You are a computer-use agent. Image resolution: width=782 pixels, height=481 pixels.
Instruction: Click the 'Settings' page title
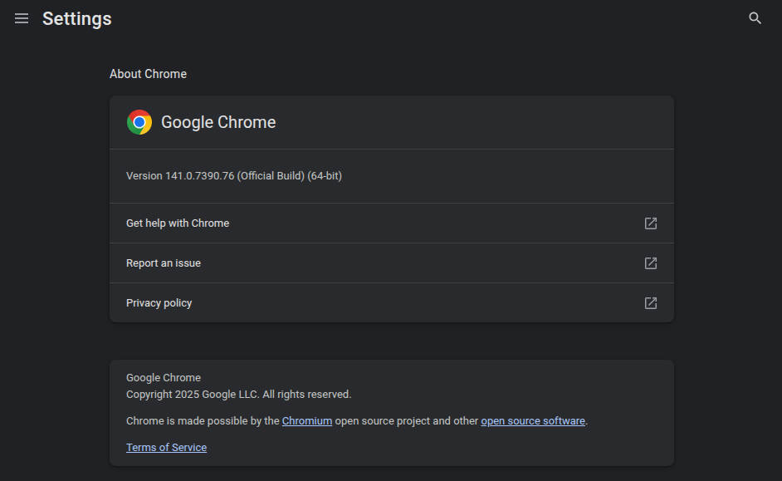pos(77,18)
